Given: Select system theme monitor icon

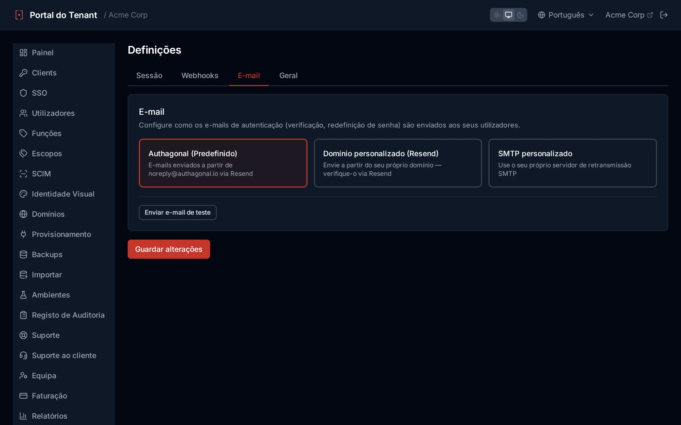Looking at the screenshot, I should click(509, 15).
